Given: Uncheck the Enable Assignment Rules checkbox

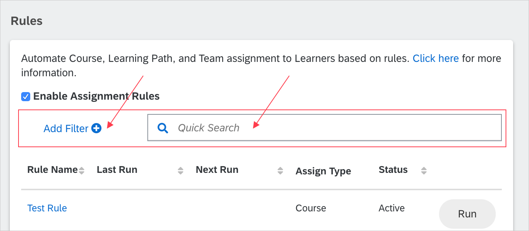Looking at the screenshot, I should pos(26,97).
